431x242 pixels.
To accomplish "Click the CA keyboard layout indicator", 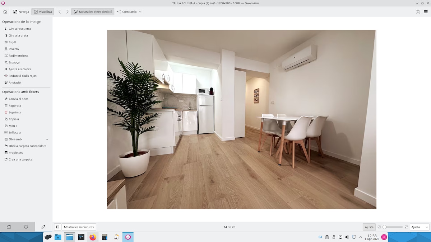I will [320, 237].
